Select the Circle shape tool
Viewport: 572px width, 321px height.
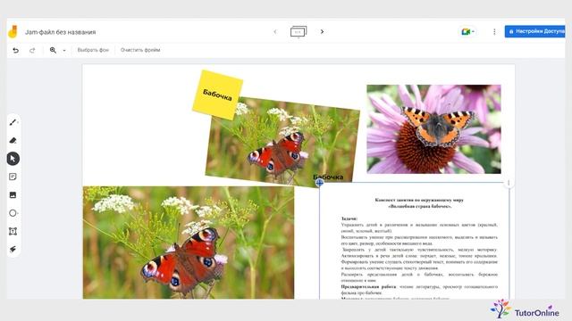(x=13, y=213)
